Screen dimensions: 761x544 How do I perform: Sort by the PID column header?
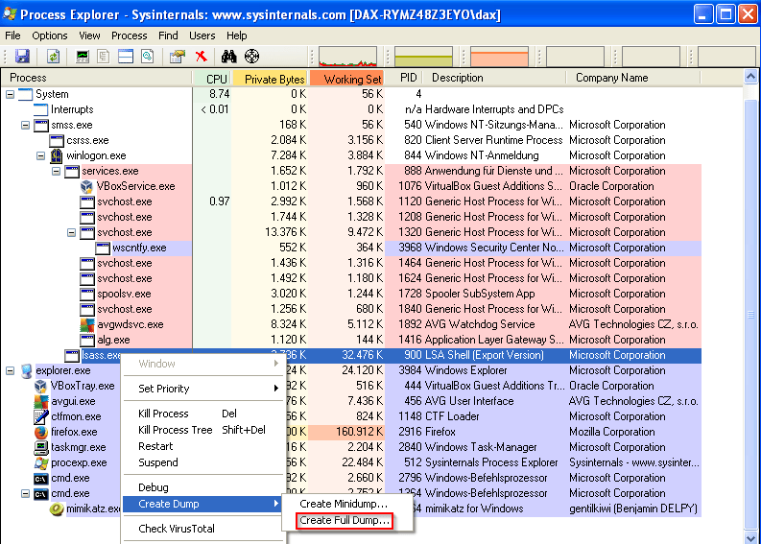(x=405, y=78)
